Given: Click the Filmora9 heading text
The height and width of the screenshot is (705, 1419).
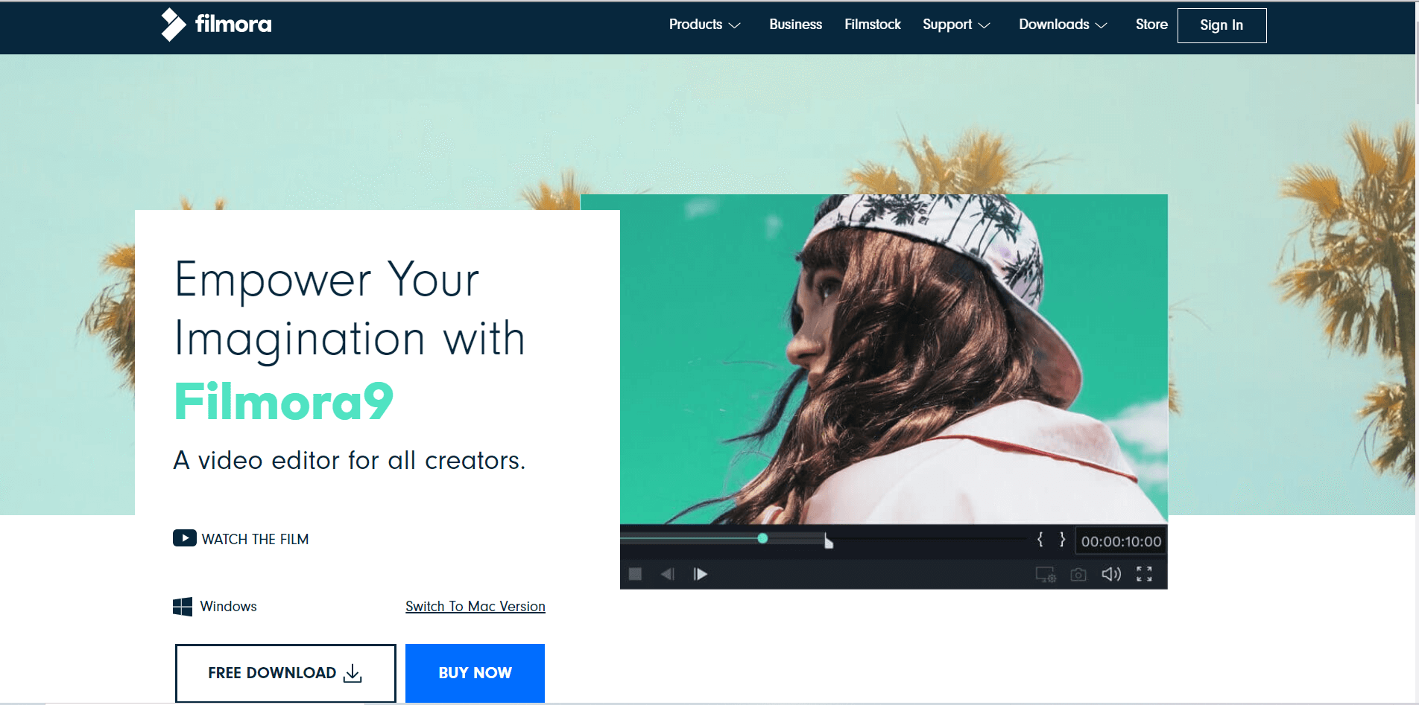Looking at the screenshot, I should coord(284,402).
